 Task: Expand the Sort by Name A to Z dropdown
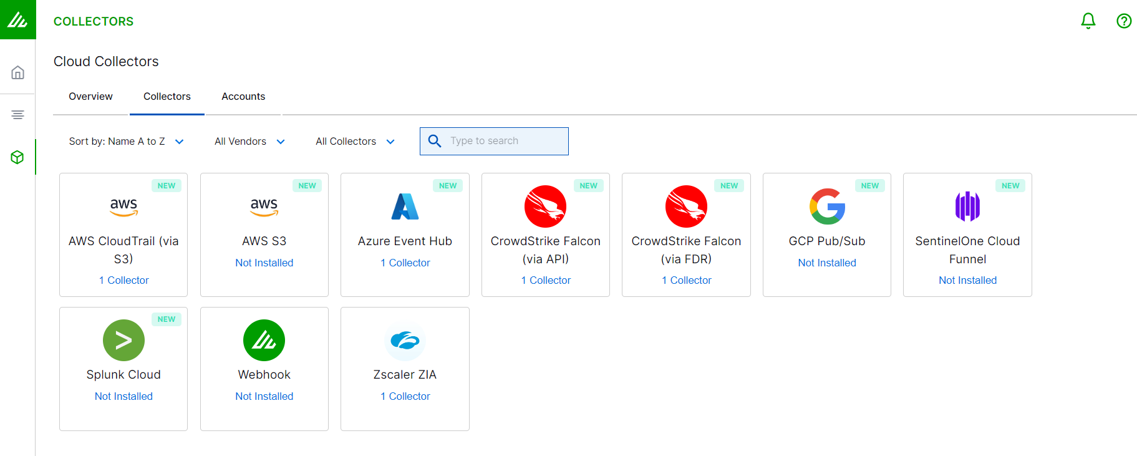coord(126,142)
